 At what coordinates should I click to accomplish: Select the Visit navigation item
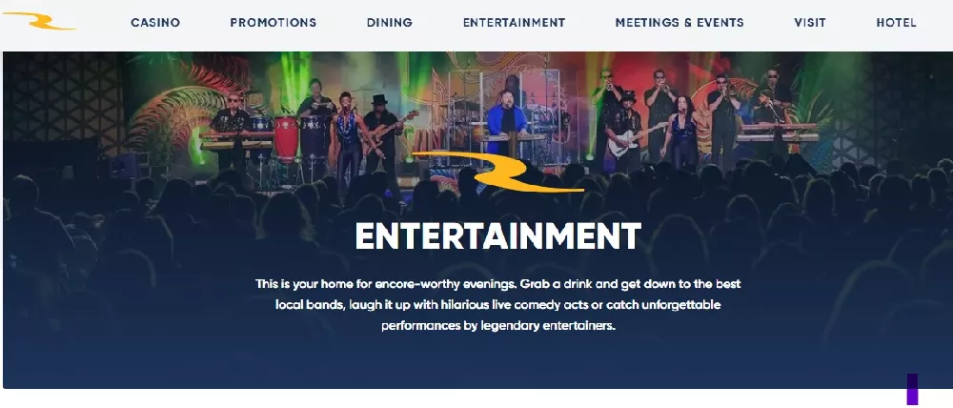(x=809, y=23)
